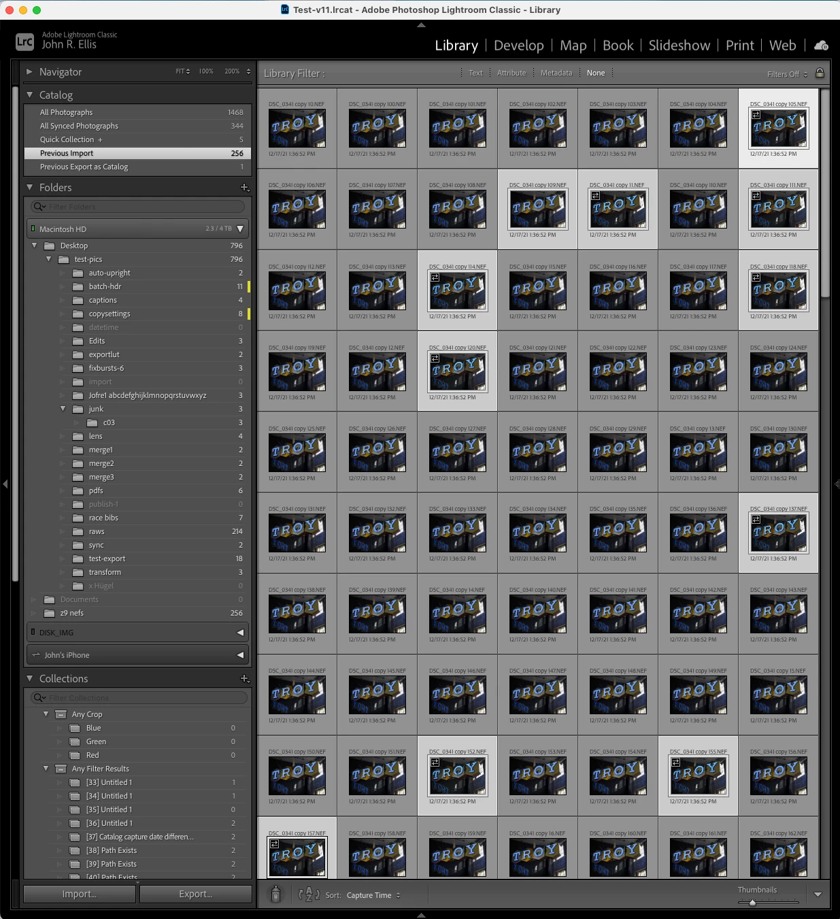Collapse the Collections panel

29,678
